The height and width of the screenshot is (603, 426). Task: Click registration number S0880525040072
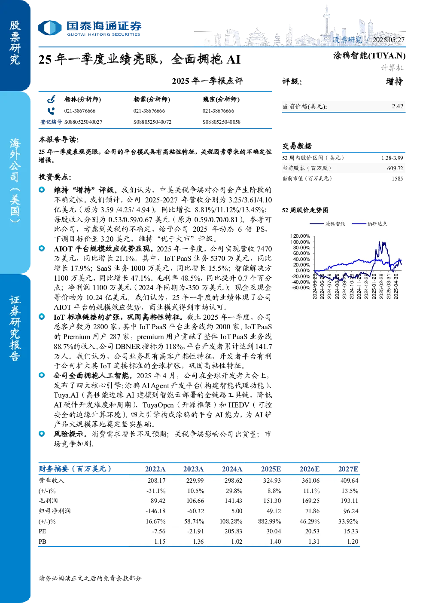(x=152, y=122)
